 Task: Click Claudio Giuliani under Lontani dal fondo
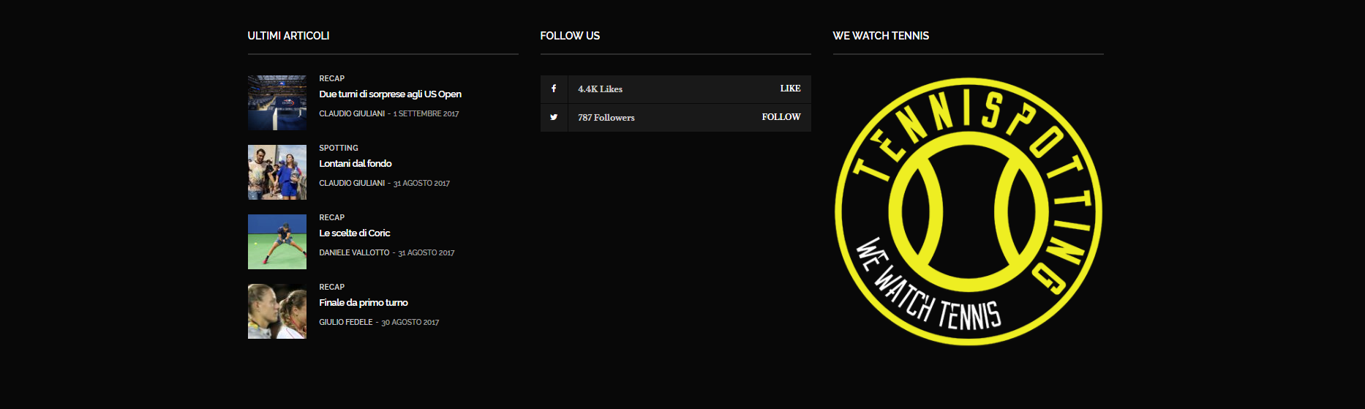click(352, 183)
